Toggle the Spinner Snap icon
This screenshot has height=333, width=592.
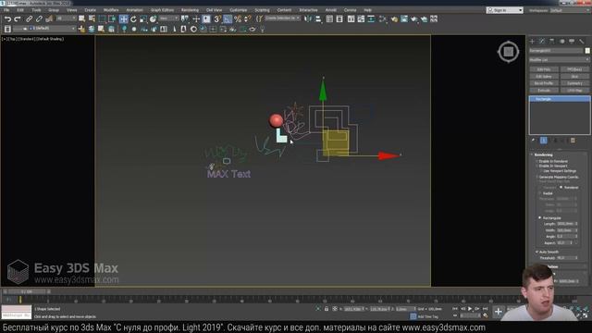click(247, 18)
